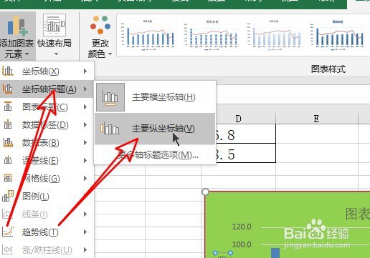Apply the fourth chart style with blue title
The image size is (370, 258).
click(338, 35)
